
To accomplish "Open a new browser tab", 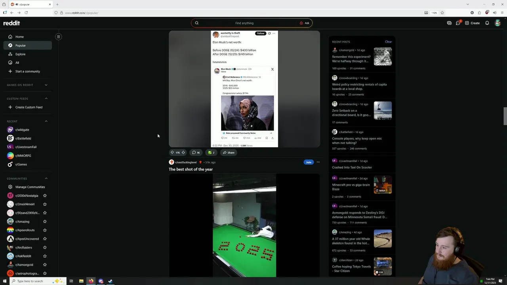I will coord(57,4).
